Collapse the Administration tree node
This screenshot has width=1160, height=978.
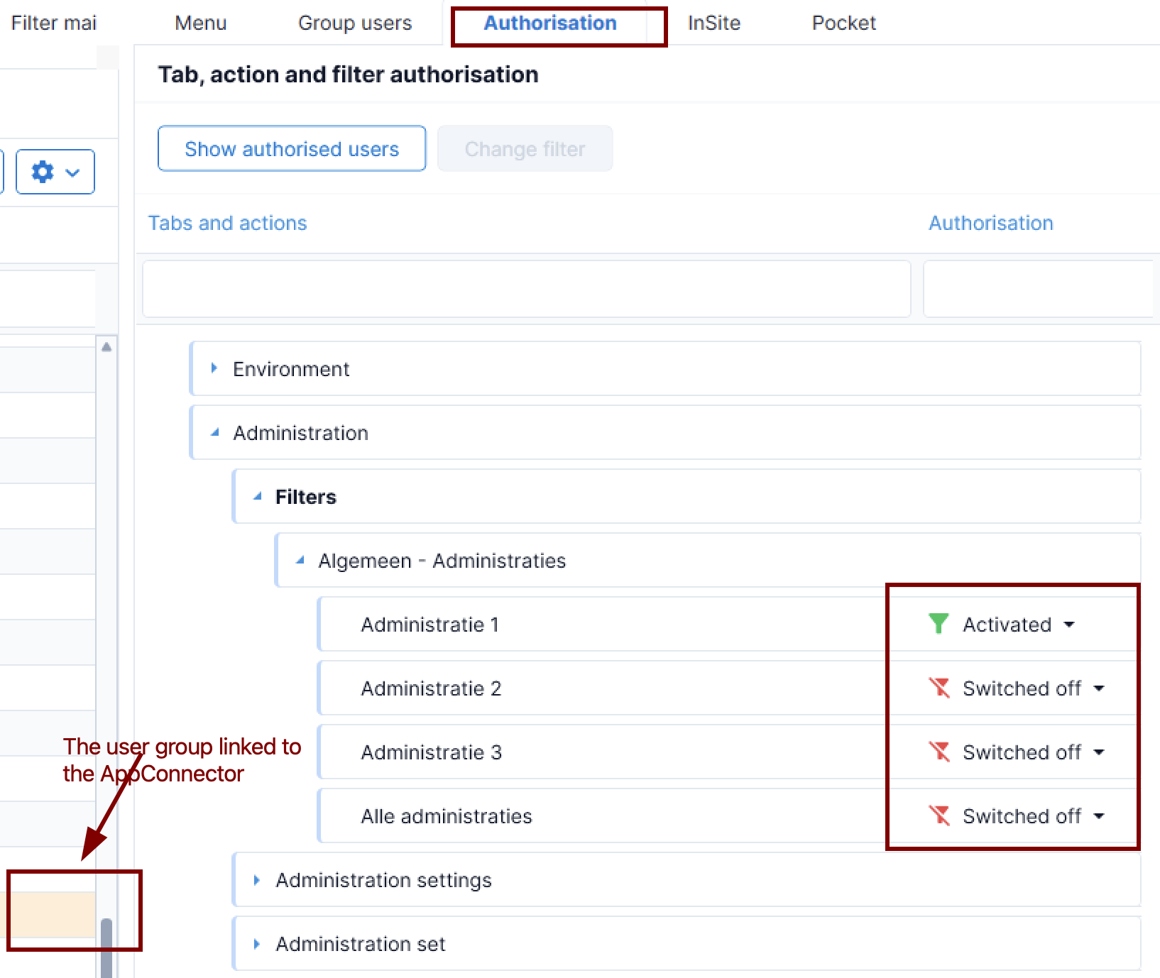[214, 432]
